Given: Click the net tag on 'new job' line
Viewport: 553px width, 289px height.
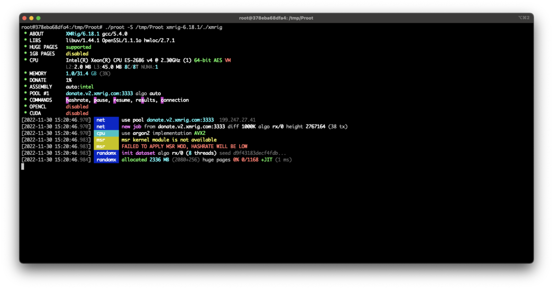Looking at the screenshot, I should click(x=106, y=127).
